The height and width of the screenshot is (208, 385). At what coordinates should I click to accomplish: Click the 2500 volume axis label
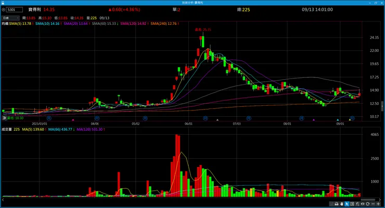tap(375, 159)
